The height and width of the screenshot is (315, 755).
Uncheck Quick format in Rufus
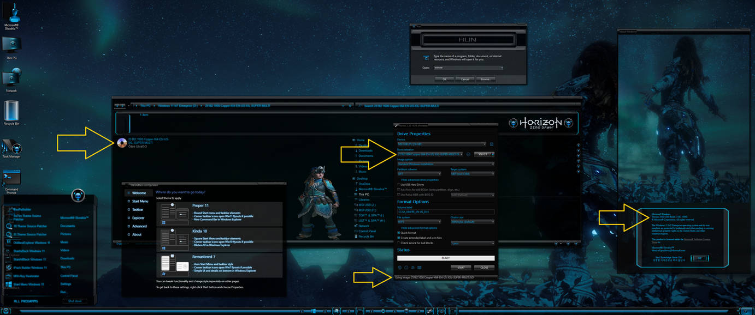pos(399,233)
